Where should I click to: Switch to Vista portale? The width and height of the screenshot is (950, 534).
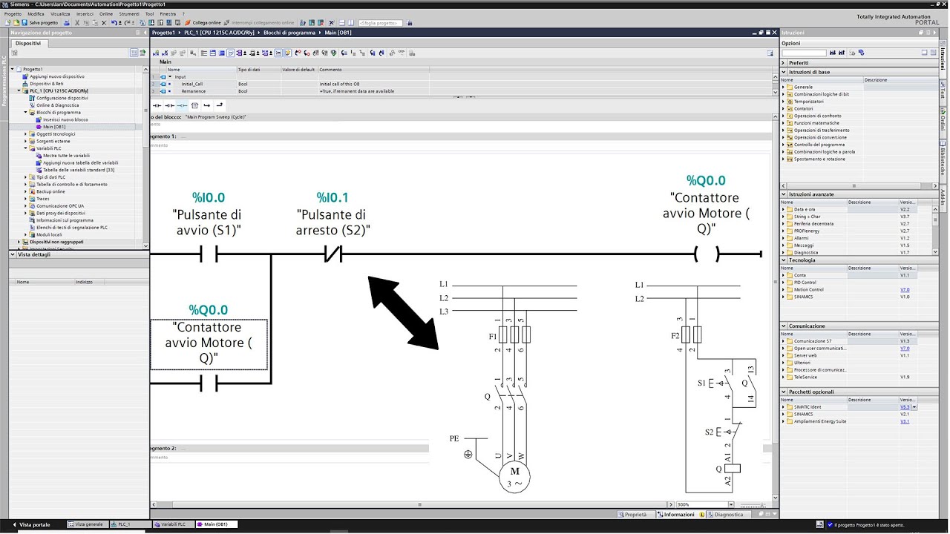31,524
